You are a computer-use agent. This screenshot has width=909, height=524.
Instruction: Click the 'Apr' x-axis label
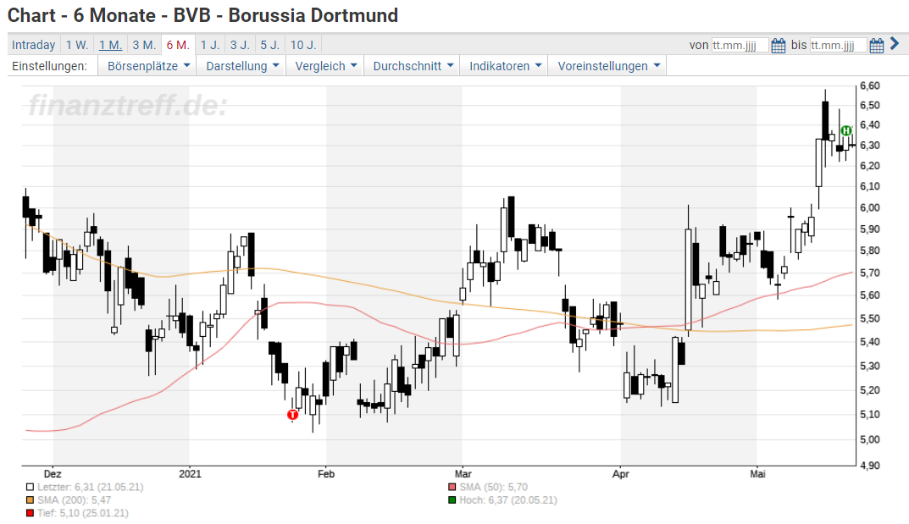click(620, 473)
